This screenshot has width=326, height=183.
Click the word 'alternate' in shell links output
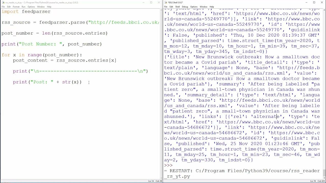click(x=267, y=117)
